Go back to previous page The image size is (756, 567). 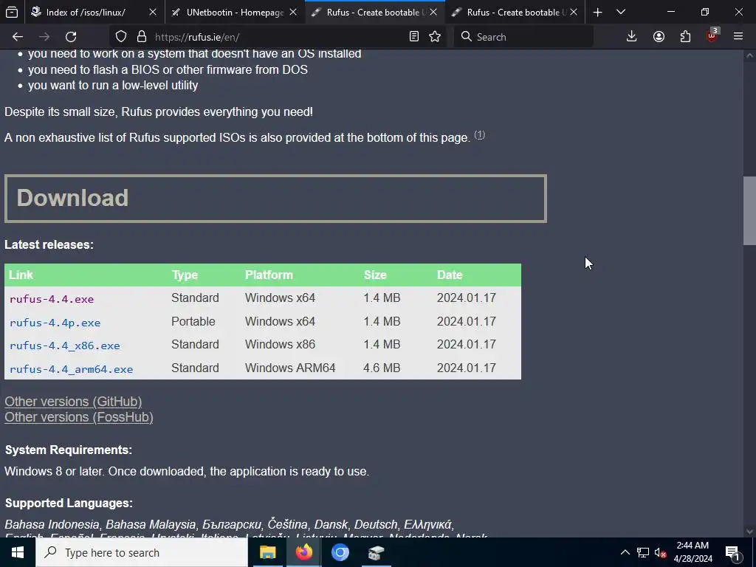(x=18, y=37)
